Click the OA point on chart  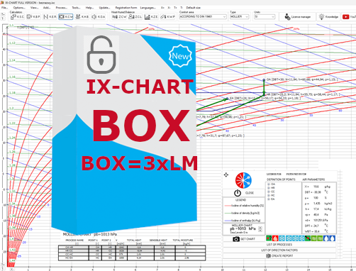coord(264,80)
